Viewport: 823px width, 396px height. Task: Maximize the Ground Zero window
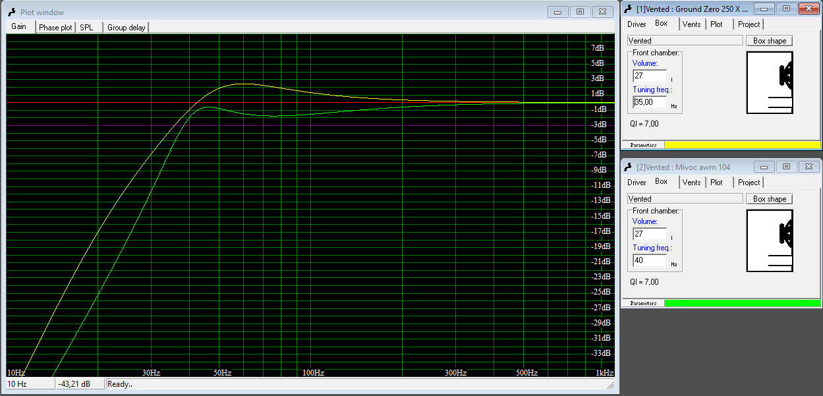coord(786,9)
